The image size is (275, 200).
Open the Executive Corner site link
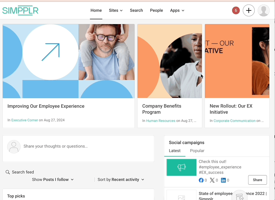click(24, 120)
